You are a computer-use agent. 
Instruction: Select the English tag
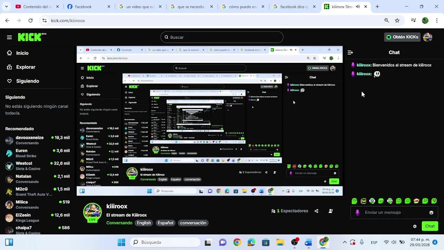pyautogui.click(x=144, y=223)
